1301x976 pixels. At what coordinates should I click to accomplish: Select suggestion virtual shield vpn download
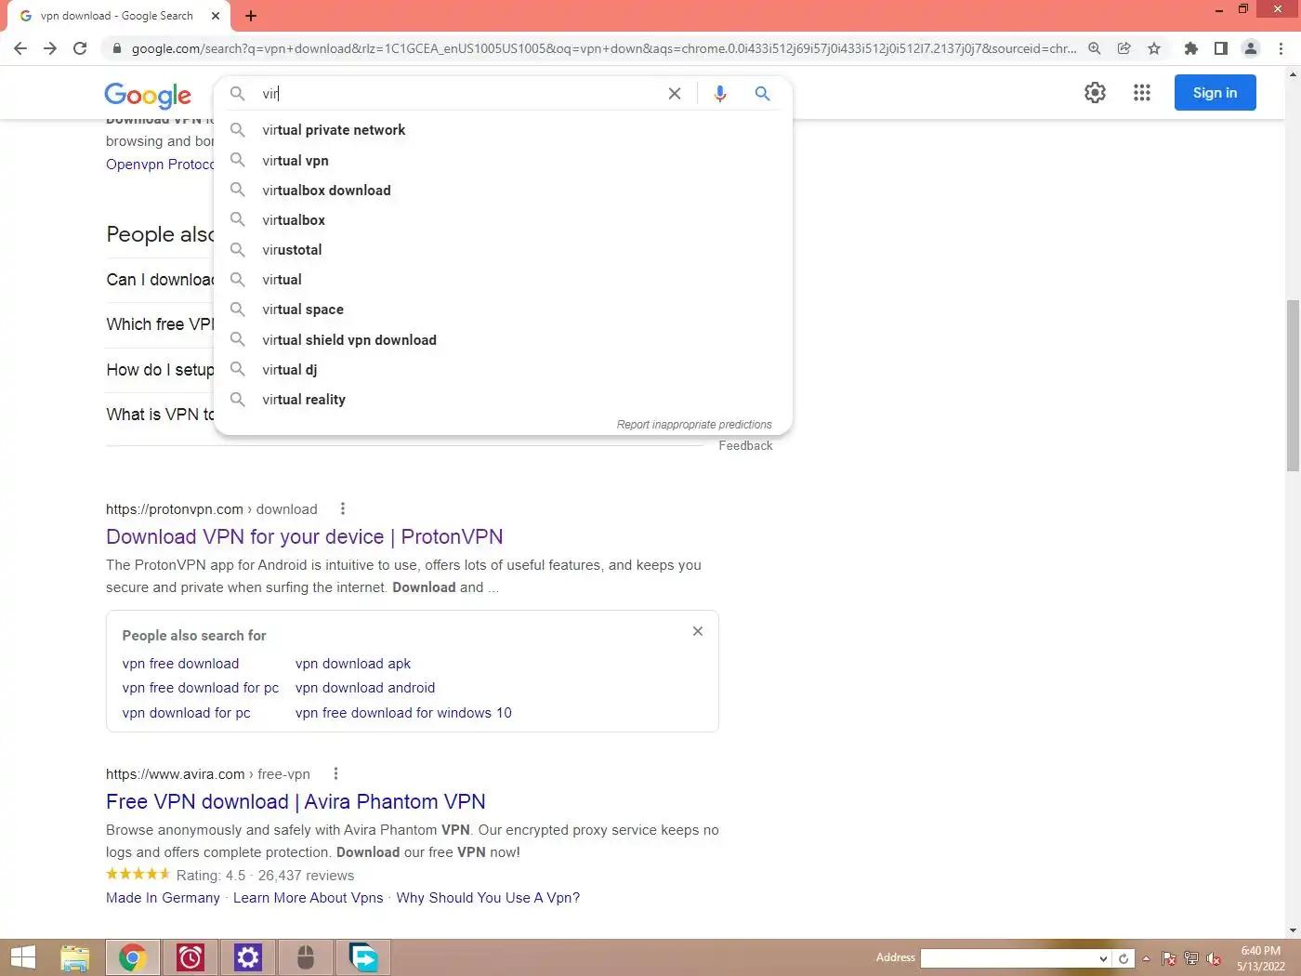click(x=503, y=339)
